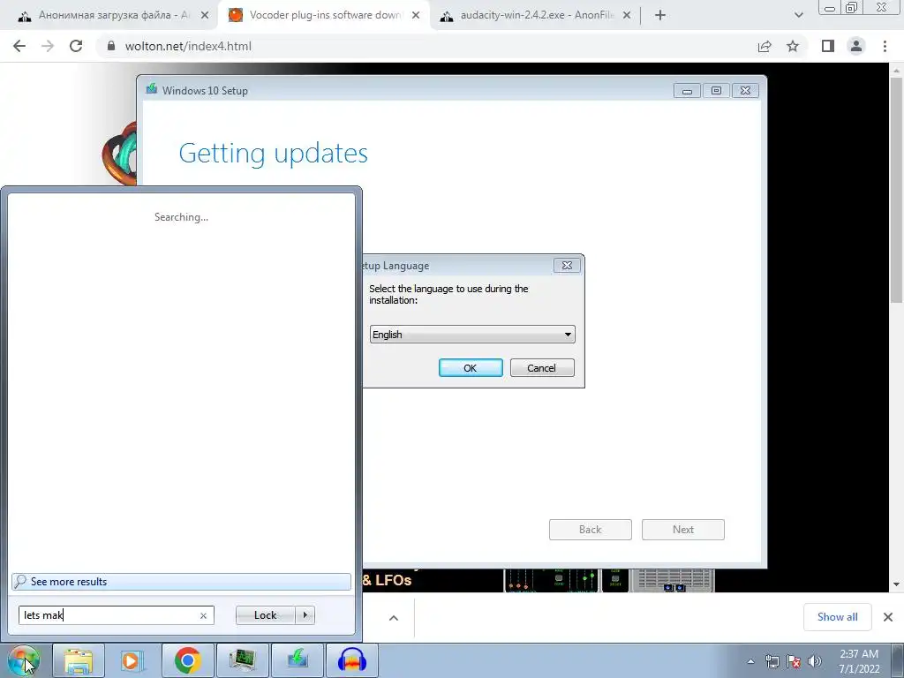
Task: Launch Windows Media Player from the taskbar
Action: click(132, 660)
